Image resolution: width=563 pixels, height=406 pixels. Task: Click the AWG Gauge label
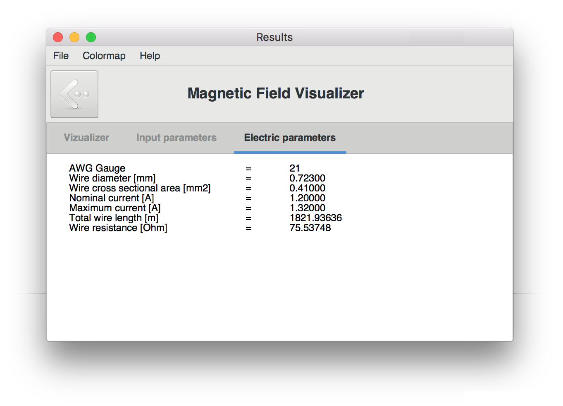[x=97, y=168]
